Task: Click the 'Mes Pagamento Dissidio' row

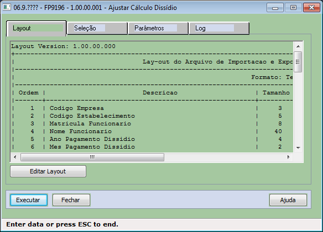Action: click(152, 147)
